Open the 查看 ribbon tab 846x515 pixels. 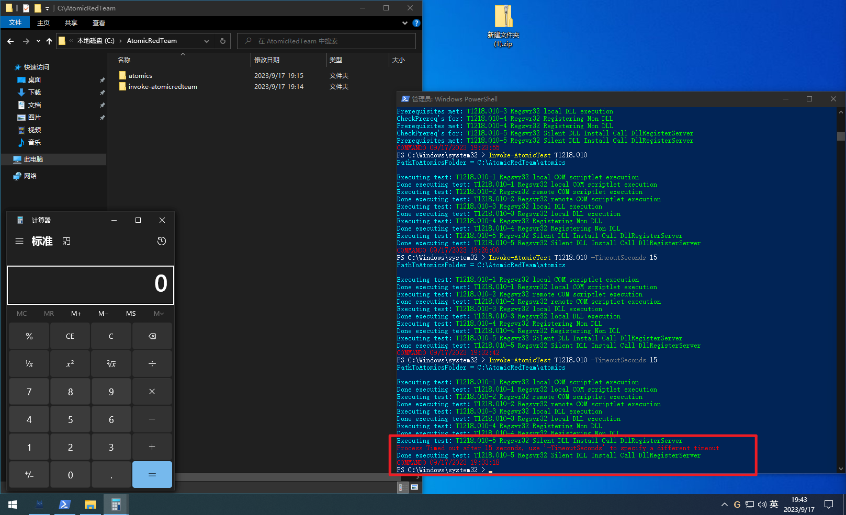click(x=99, y=22)
